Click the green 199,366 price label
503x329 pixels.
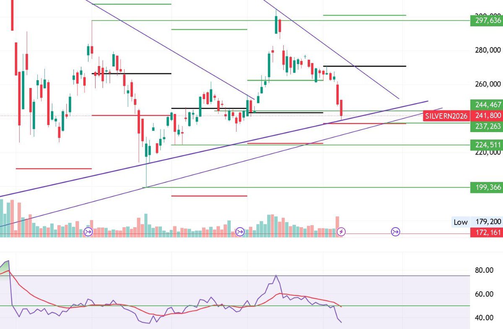(486, 188)
